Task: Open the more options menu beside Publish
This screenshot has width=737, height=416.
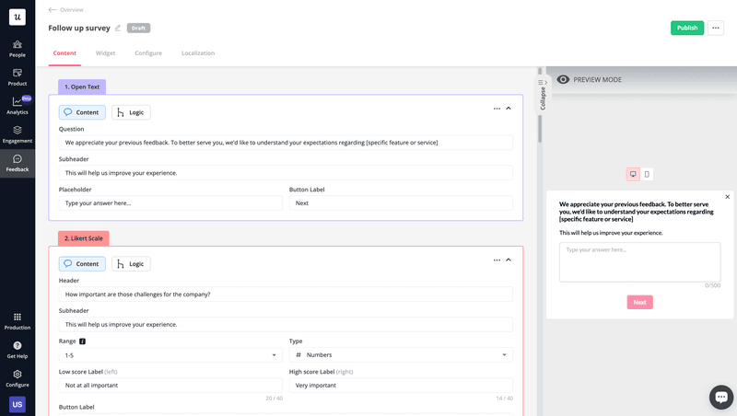Action: [x=716, y=29]
